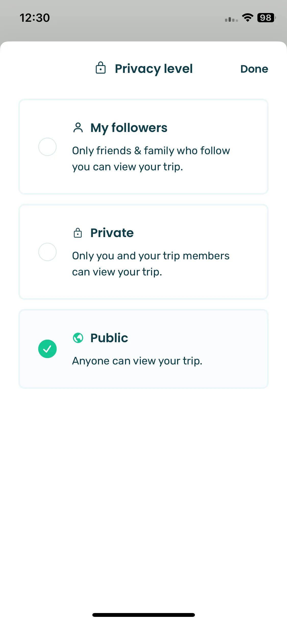Tap 'Anyone can view your trip' text

click(x=137, y=361)
